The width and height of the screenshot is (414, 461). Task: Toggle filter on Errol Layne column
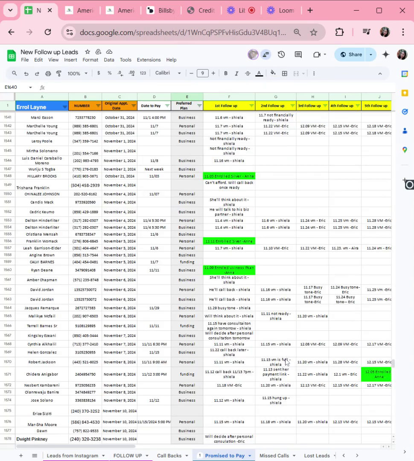point(65,107)
